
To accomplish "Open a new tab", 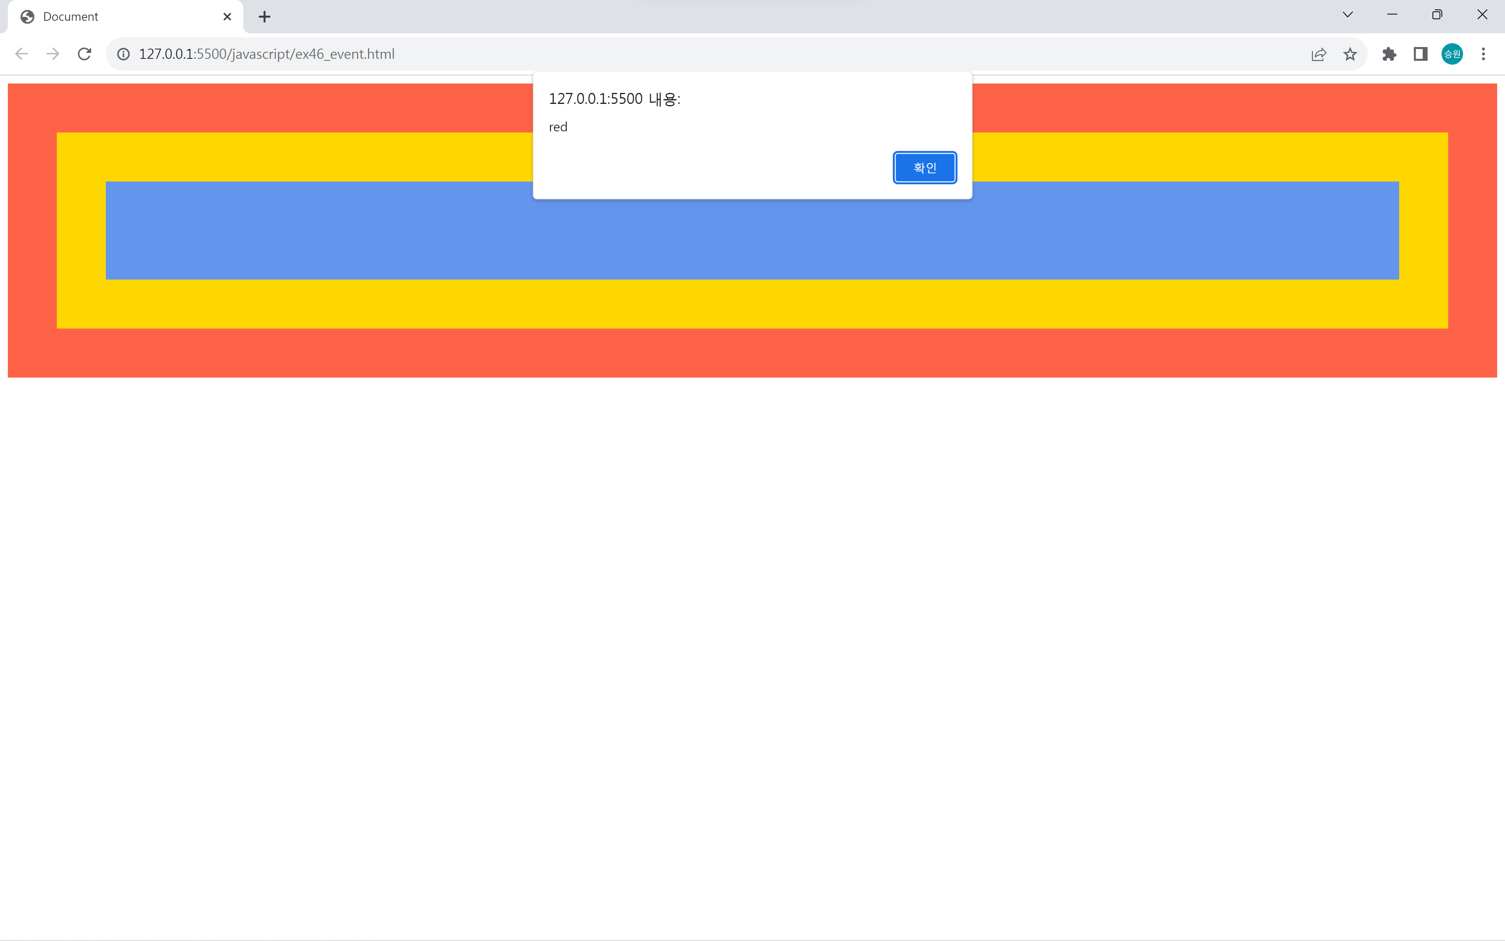I will pos(264,17).
